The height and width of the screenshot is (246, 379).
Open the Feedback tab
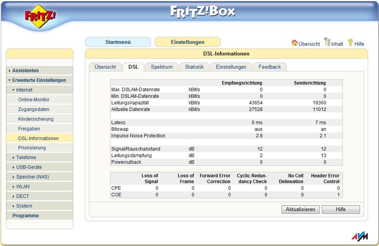270,67
